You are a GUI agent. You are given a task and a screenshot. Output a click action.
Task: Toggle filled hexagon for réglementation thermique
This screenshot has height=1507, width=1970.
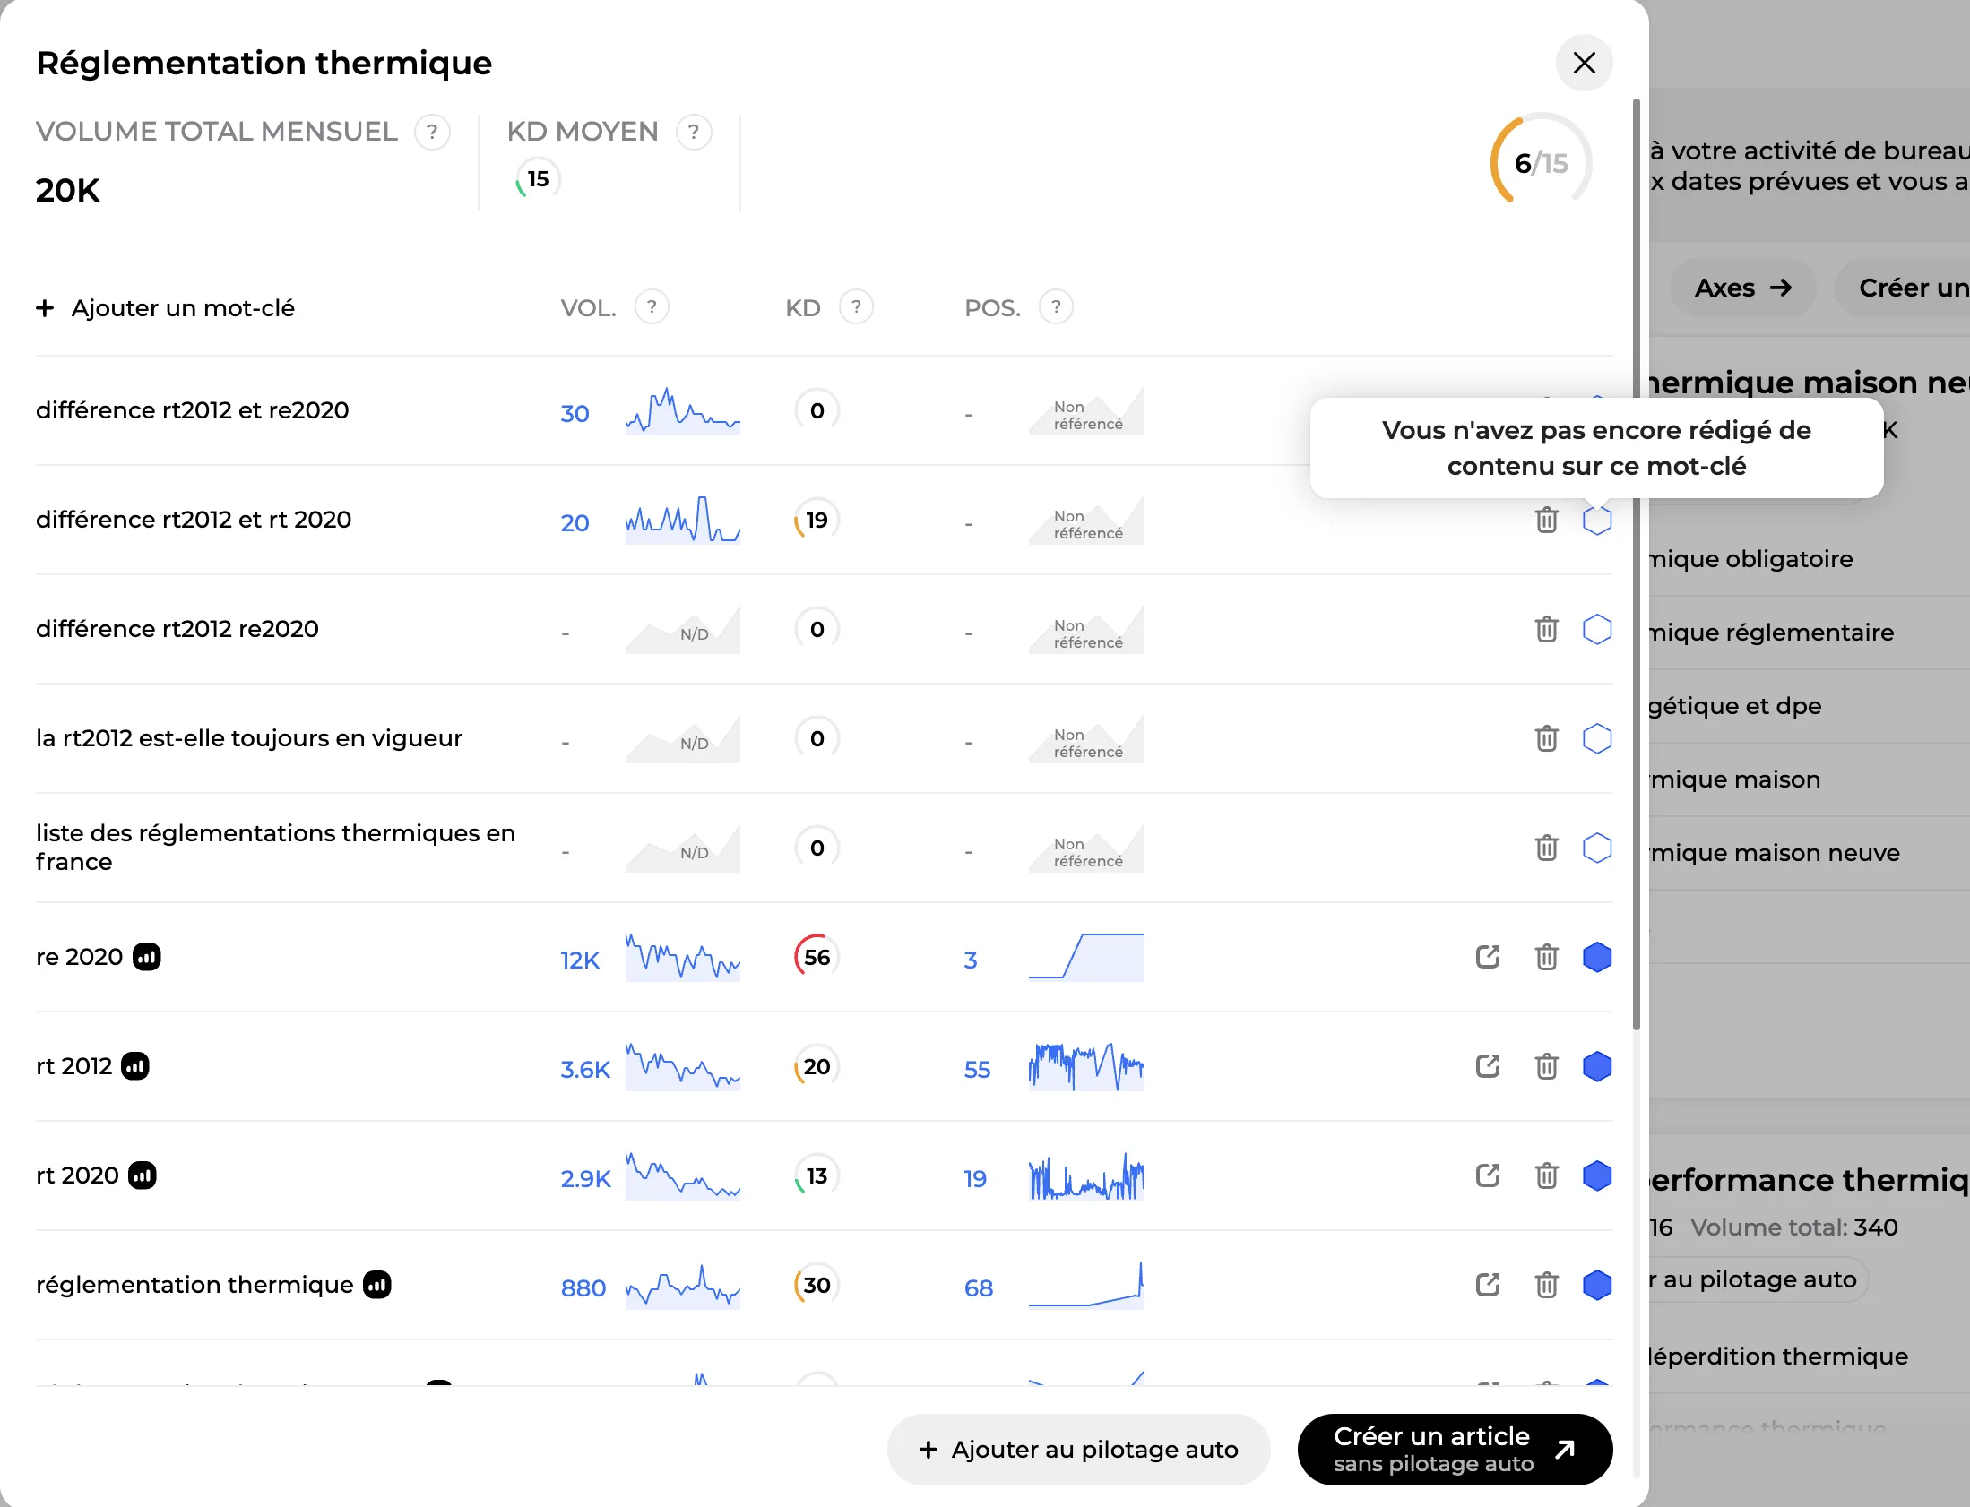point(1597,1285)
